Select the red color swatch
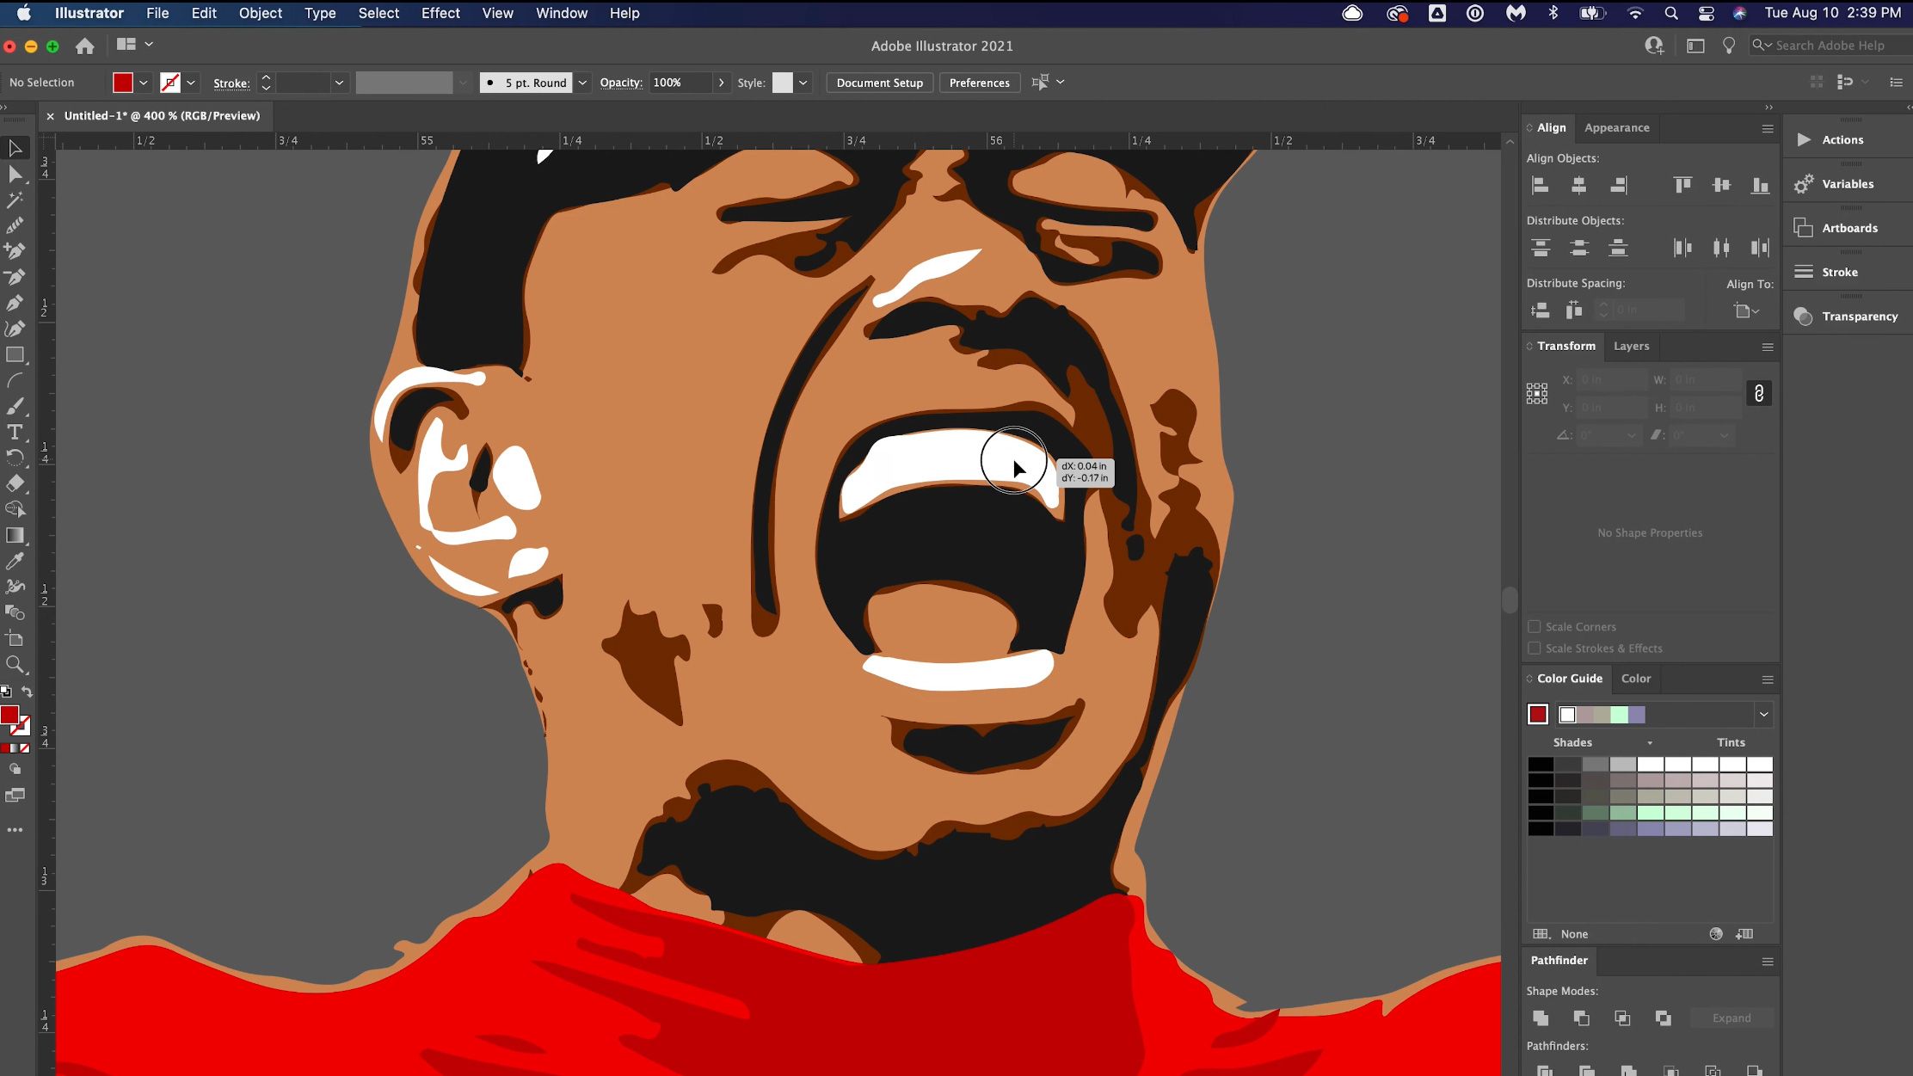This screenshot has width=1913, height=1076. [x=1539, y=715]
